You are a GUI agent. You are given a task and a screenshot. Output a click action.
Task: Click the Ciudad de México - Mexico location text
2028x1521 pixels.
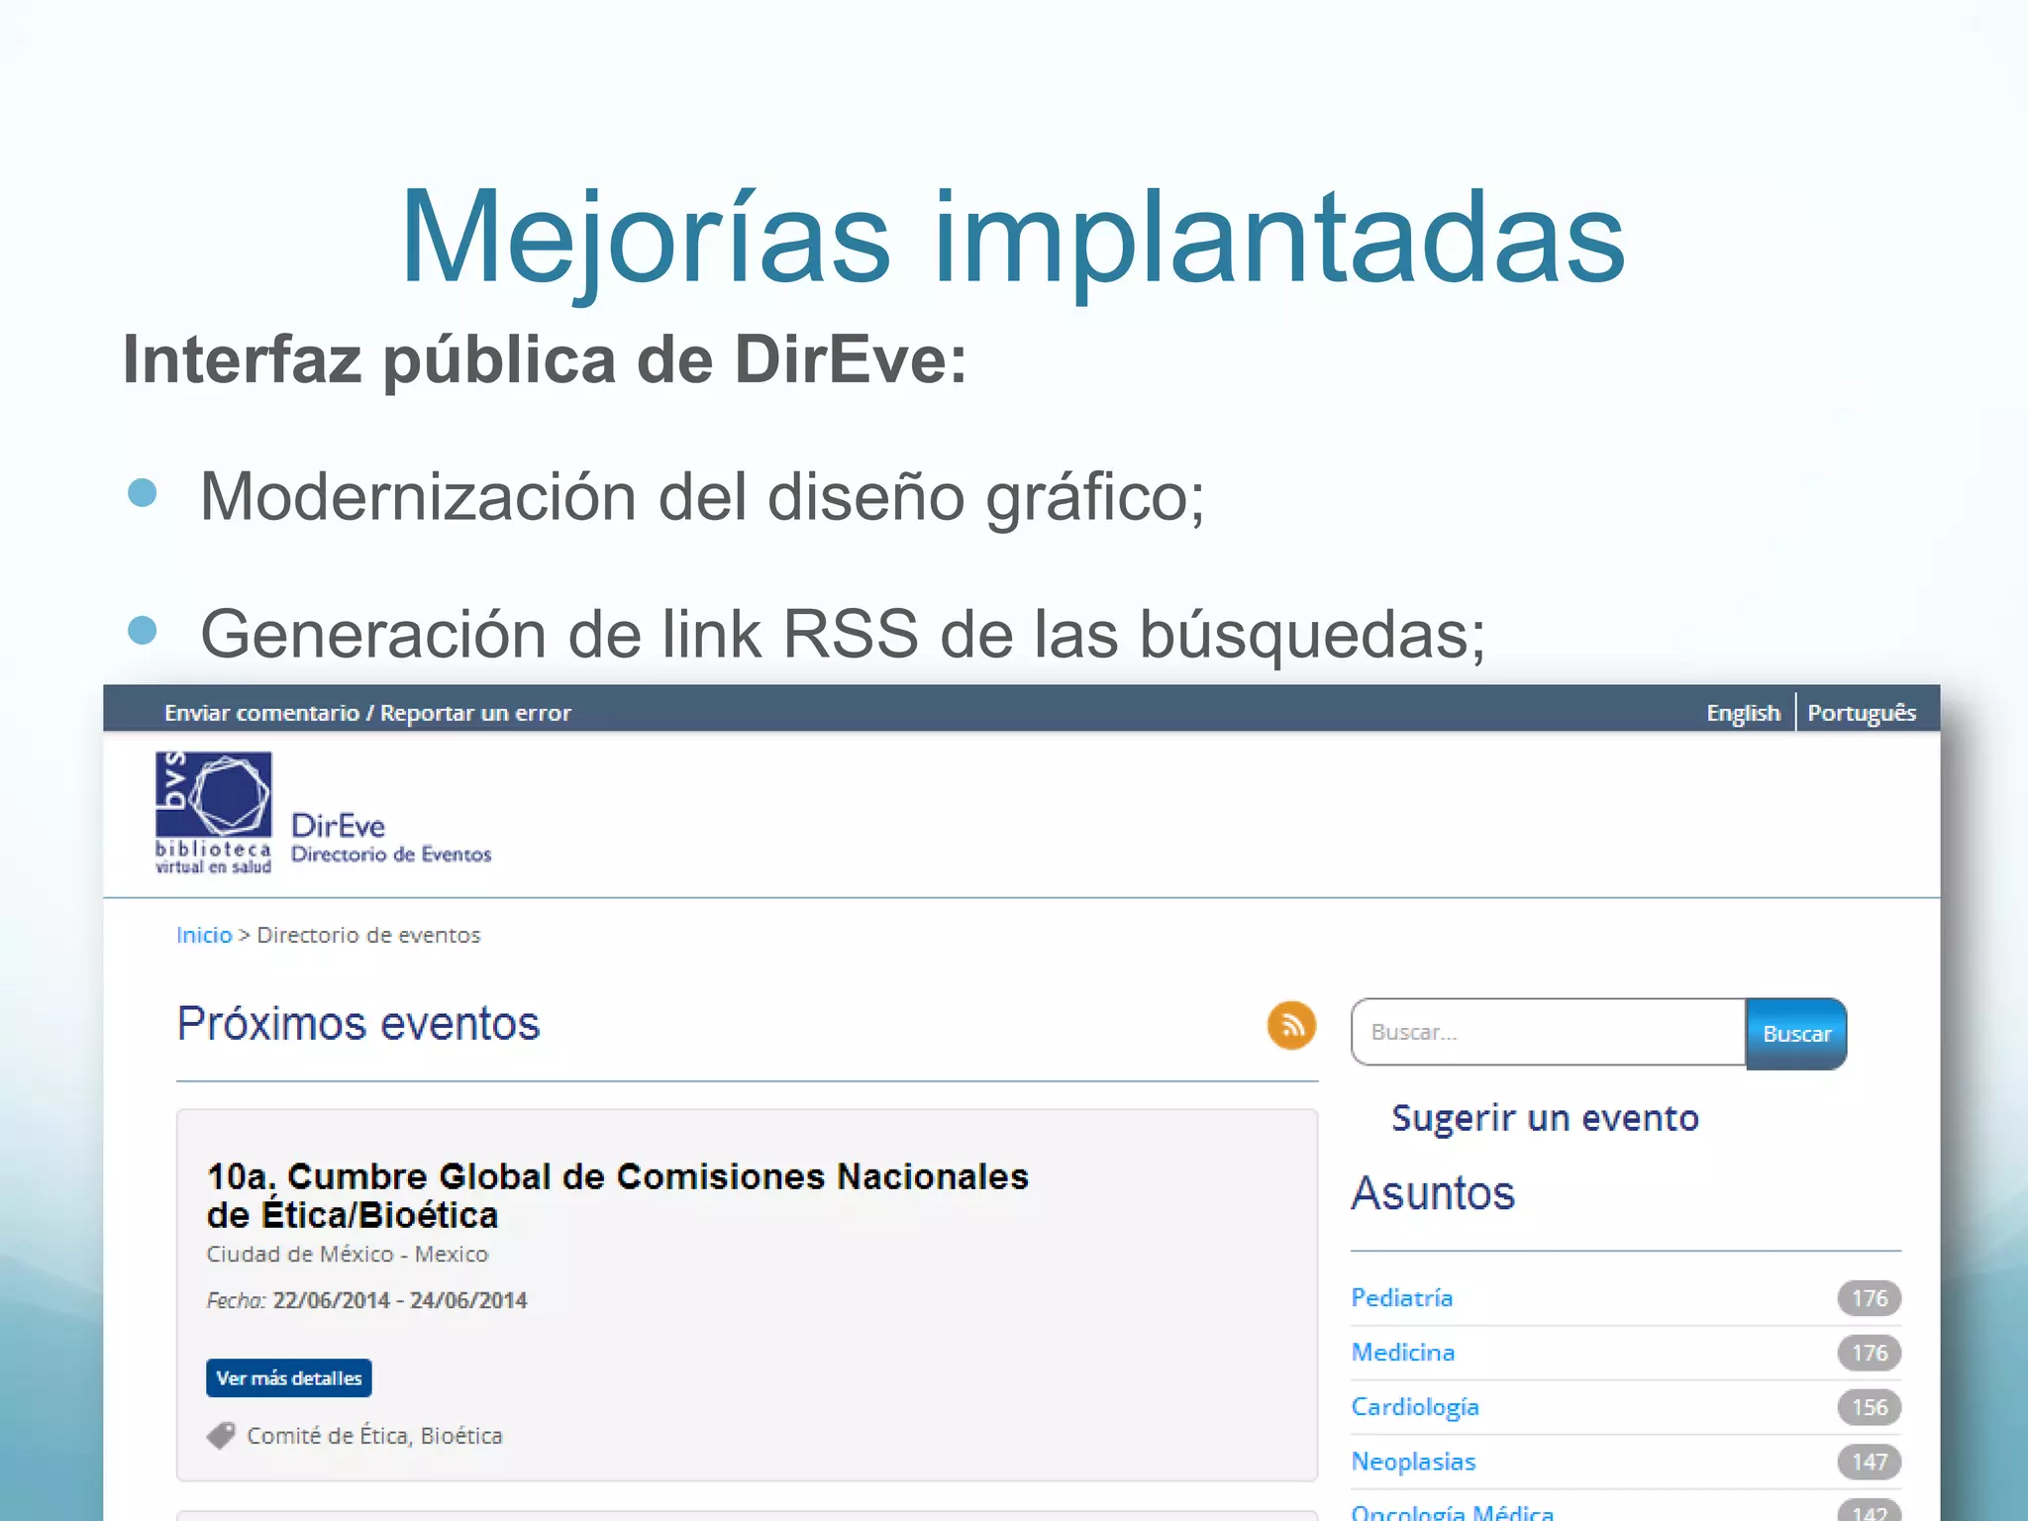click(348, 1255)
